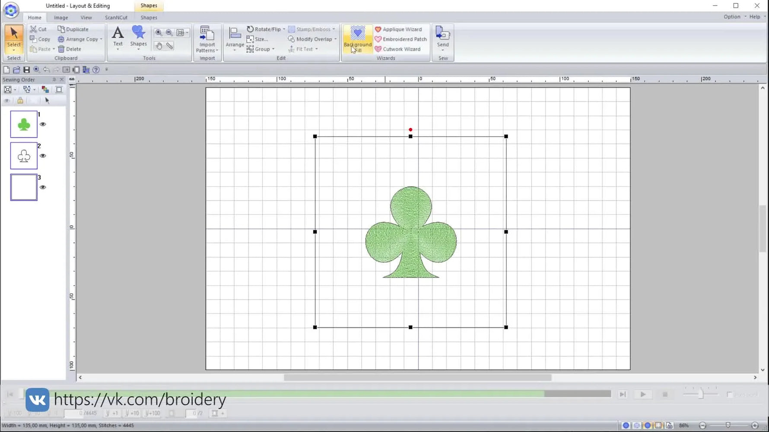Screen dimensions: 769x432
Task: Click the lock icon in Sewing Order
Action: [20, 101]
